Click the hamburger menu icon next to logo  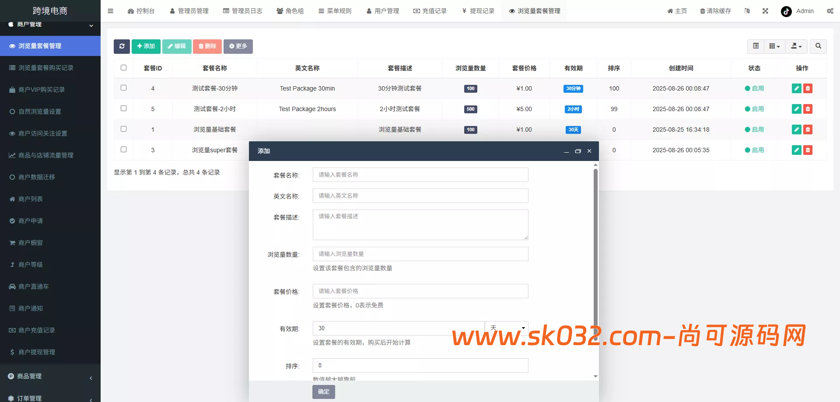coord(110,11)
